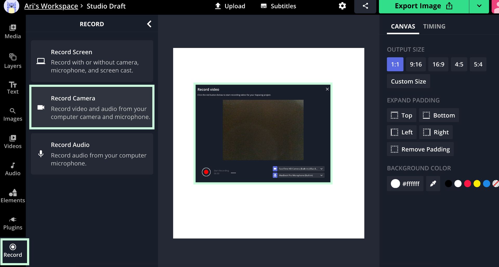The width and height of the screenshot is (499, 267).
Task: Choose the Record Screen option
Action: 92,61
